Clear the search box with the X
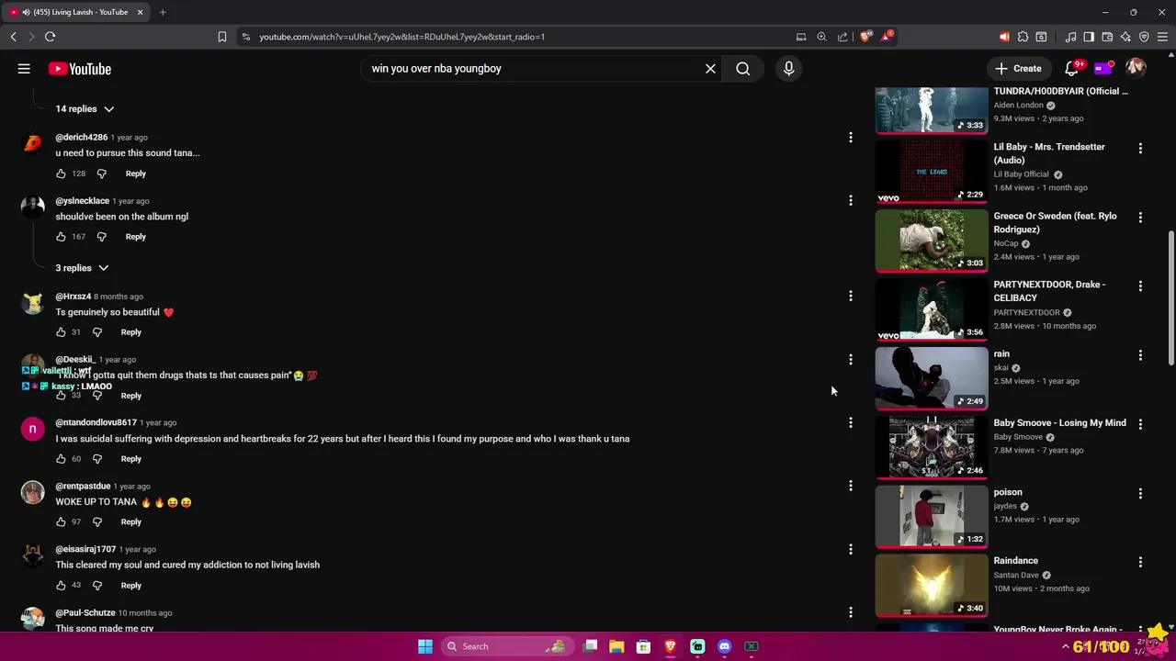This screenshot has width=1176, height=661. click(x=710, y=69)
